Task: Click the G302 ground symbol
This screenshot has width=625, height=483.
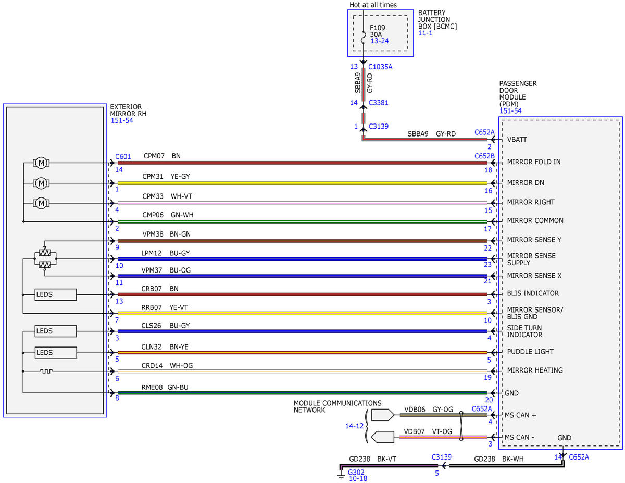Action: pos(341,475)
